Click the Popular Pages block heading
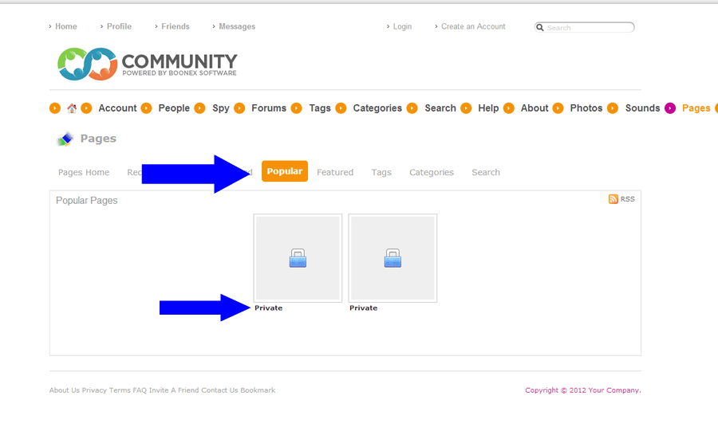Image resolution: width=718 pixels, height=427 pixels. point(86,200)
